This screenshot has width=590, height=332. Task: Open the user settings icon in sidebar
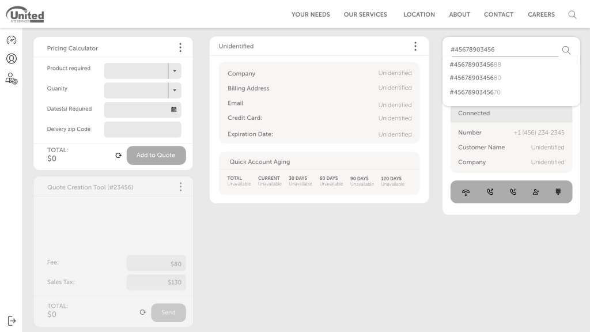[11, 78]
